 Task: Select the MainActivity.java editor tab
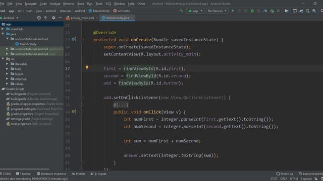(118, 18)
